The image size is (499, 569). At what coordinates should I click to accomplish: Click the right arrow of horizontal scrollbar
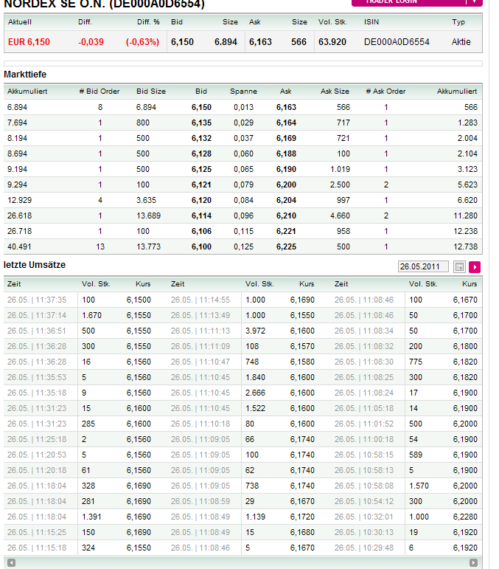(473, 563)
